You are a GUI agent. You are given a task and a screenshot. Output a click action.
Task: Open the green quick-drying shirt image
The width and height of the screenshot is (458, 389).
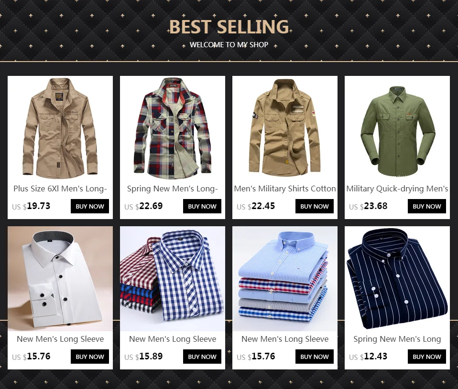coord(397,128)
